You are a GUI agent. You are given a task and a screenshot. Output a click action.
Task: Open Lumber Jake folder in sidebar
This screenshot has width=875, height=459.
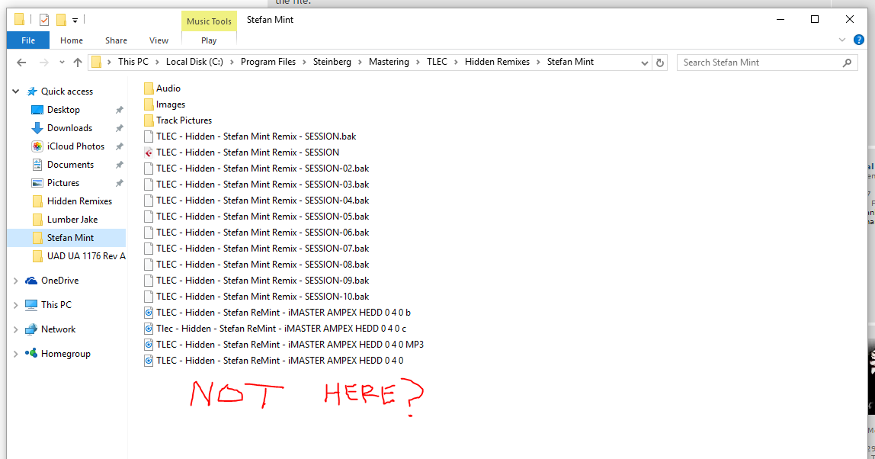click(72, 220)
